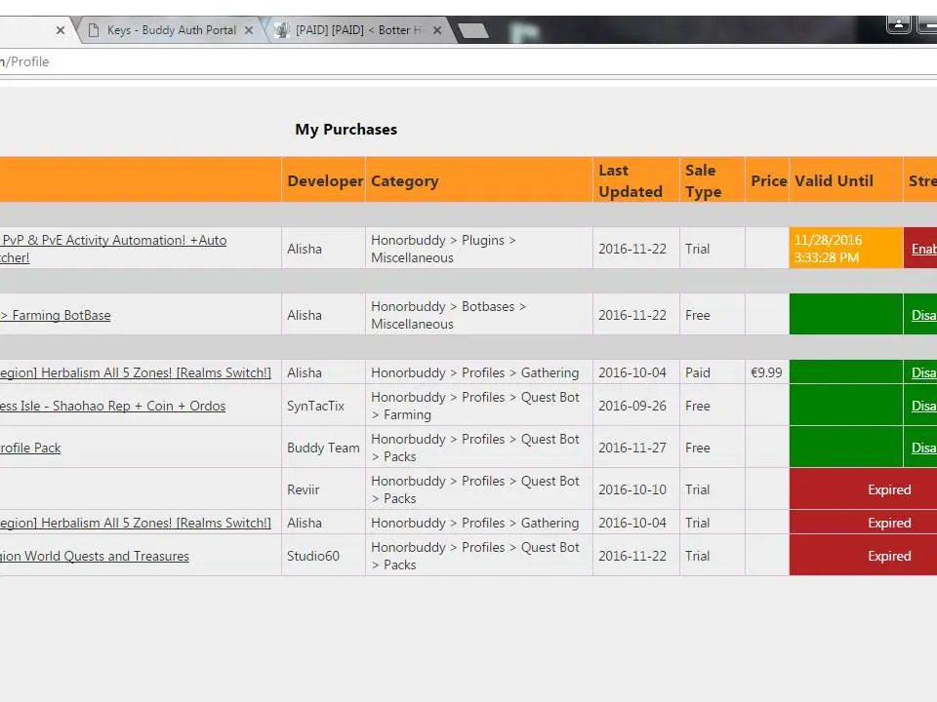
Task: Click the Developer column header
Action: 324,181
